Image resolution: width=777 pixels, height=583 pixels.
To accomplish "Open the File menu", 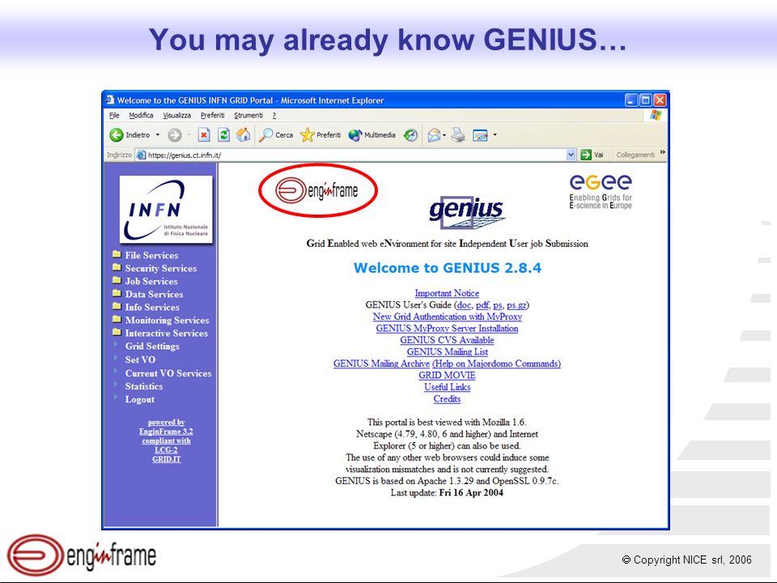I will pyautogui.click(x=114, y=115).
